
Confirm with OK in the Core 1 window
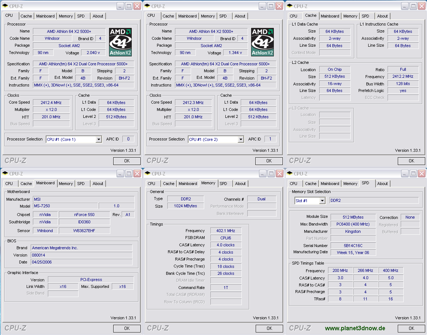click(x=127, y=161)
